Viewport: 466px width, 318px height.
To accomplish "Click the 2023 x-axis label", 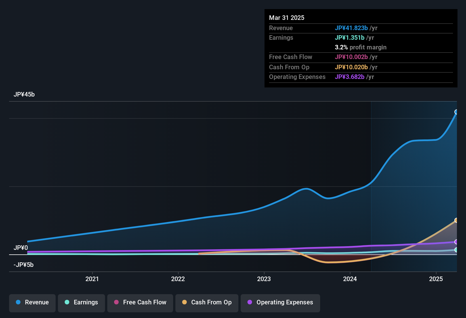I will [x=264, y=279].
